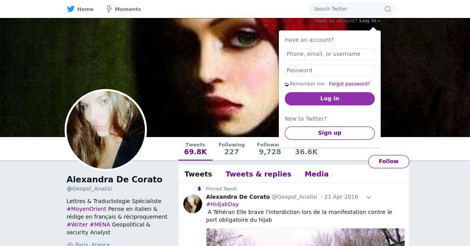Open Moments via lightning bolt icon
470x246 pixels.
109,9
